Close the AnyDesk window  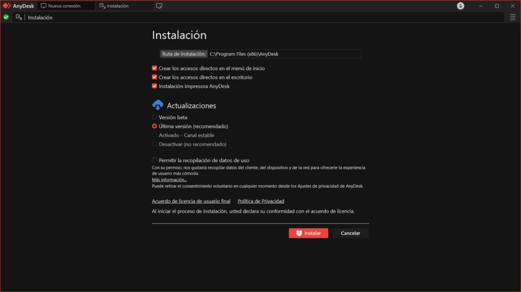[512, 6]
